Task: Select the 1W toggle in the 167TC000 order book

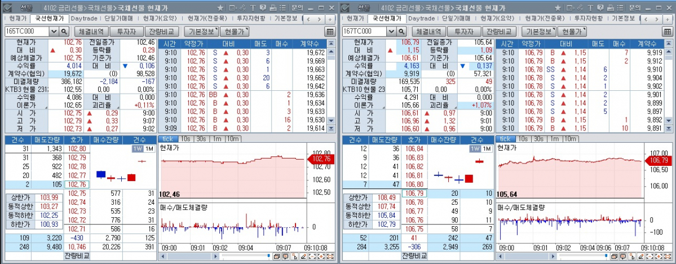Action: coord(475,148)
